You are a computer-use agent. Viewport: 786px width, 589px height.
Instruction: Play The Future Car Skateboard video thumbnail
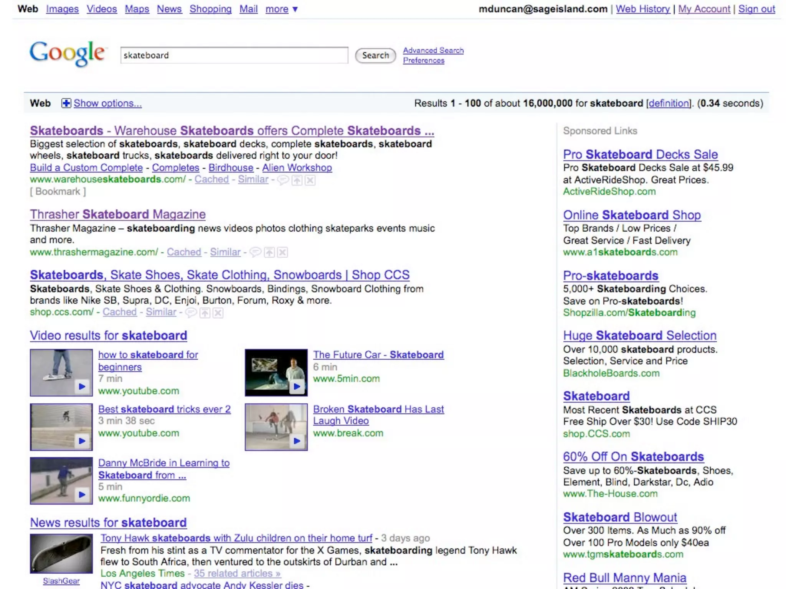click(x=276, y=372)
